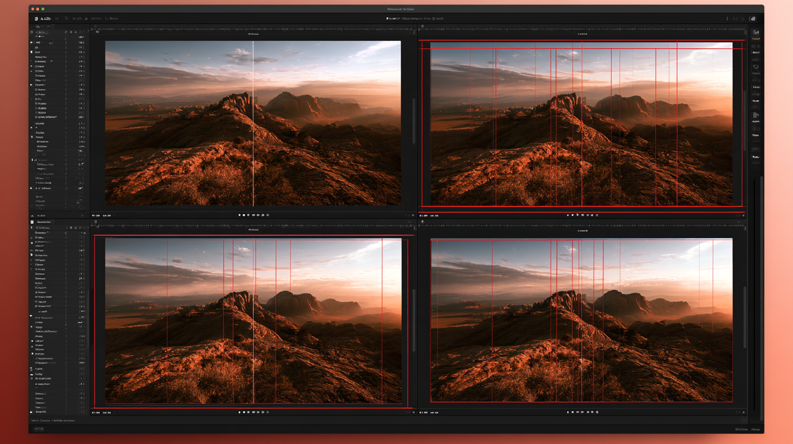The image size is (793, 444).
Task: Select the top-right viewer's landscape image
Action: click(581, 124)
